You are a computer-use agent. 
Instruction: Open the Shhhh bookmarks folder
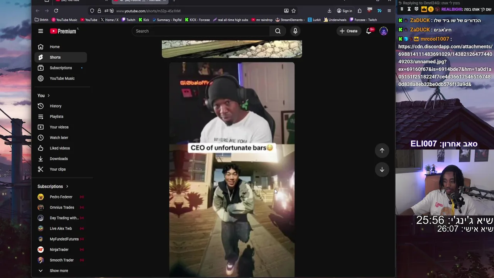pyautogui.click(x=41, y=20)
